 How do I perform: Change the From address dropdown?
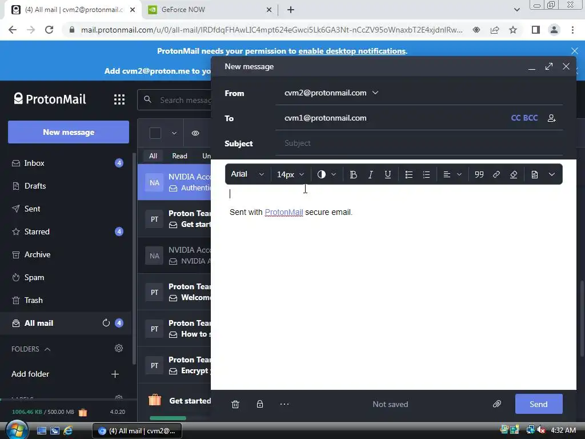(331, 93)
